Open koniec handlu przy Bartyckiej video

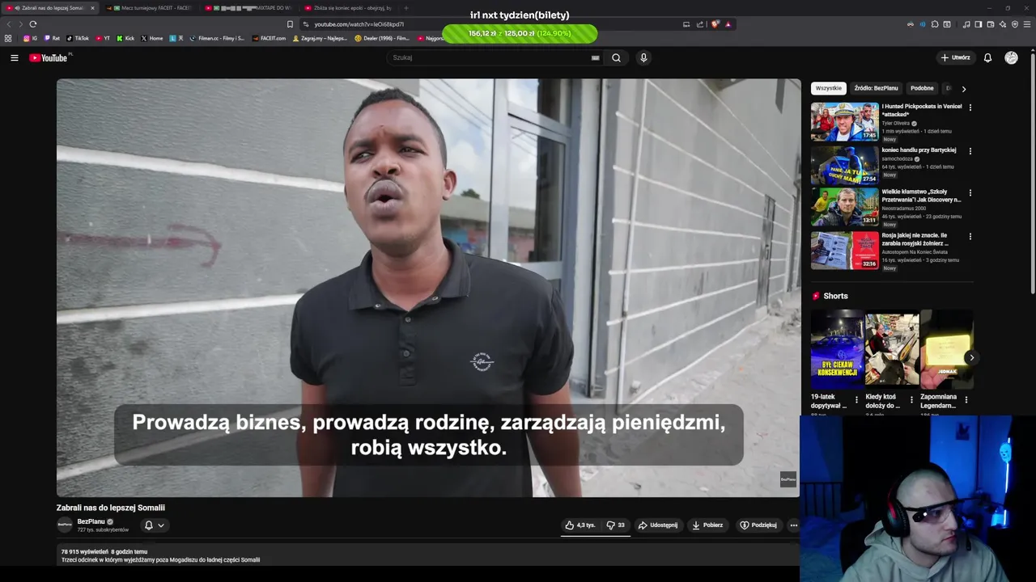point(919,150)
